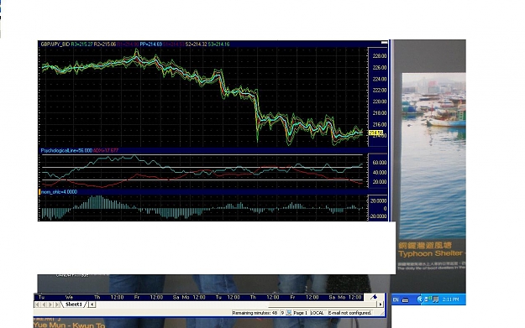This screenshot has height=328, width=525.
Task: Click the tray icon left of the clock
Action: click(436, 299)
